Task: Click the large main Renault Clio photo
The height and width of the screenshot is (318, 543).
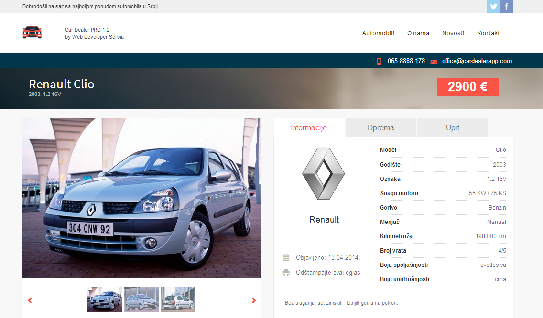Action: click(x=142, y=198)
